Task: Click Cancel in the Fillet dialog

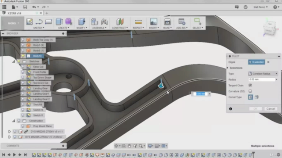Action: tap(271, 109)
